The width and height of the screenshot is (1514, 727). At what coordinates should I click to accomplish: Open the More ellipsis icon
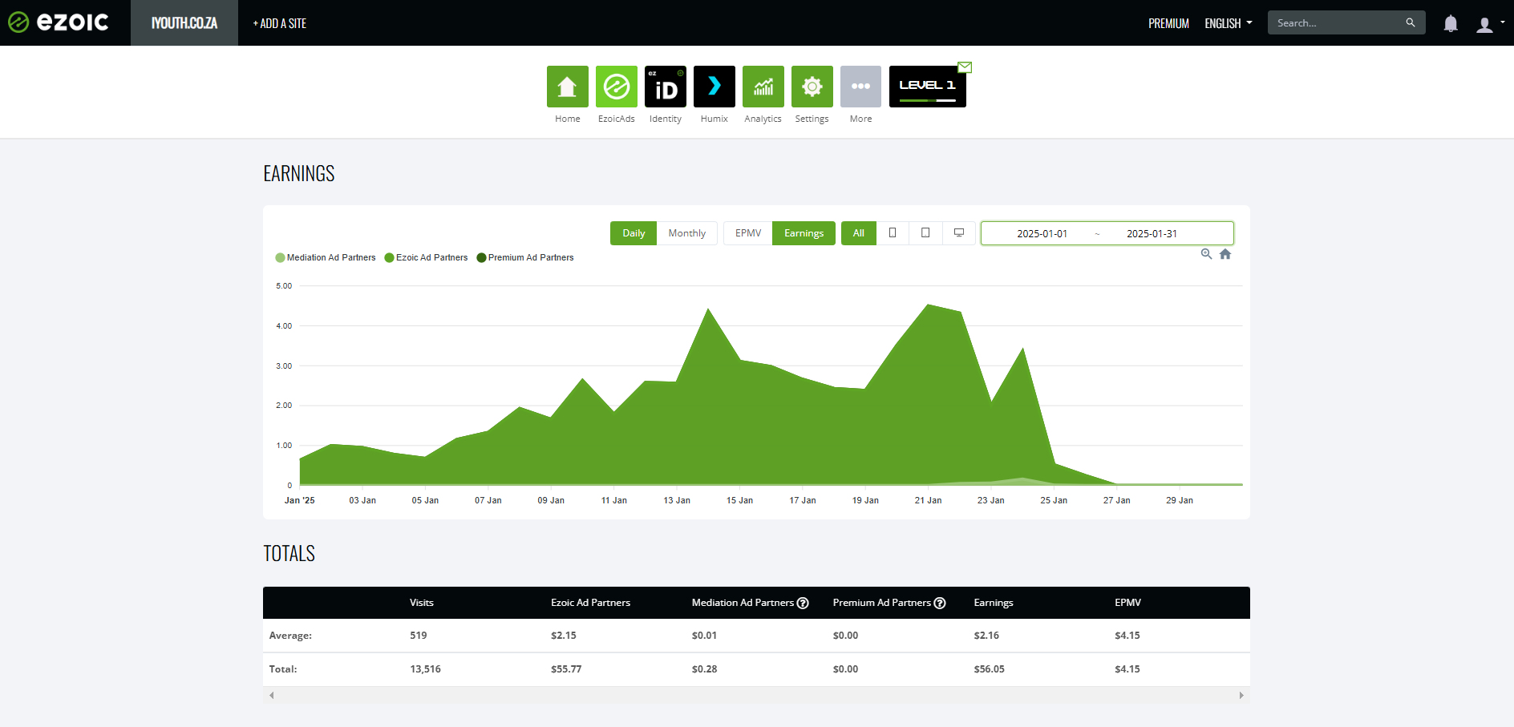click(861, 87)
